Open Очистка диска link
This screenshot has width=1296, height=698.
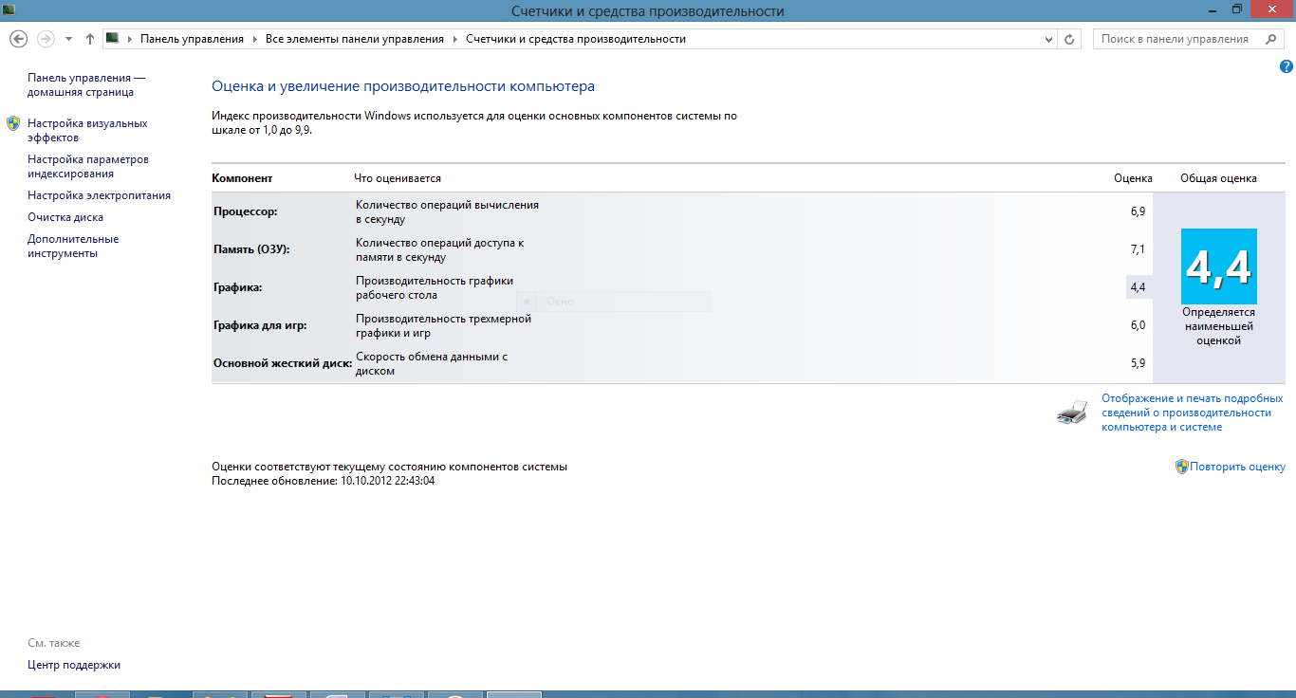coord(65,217)
